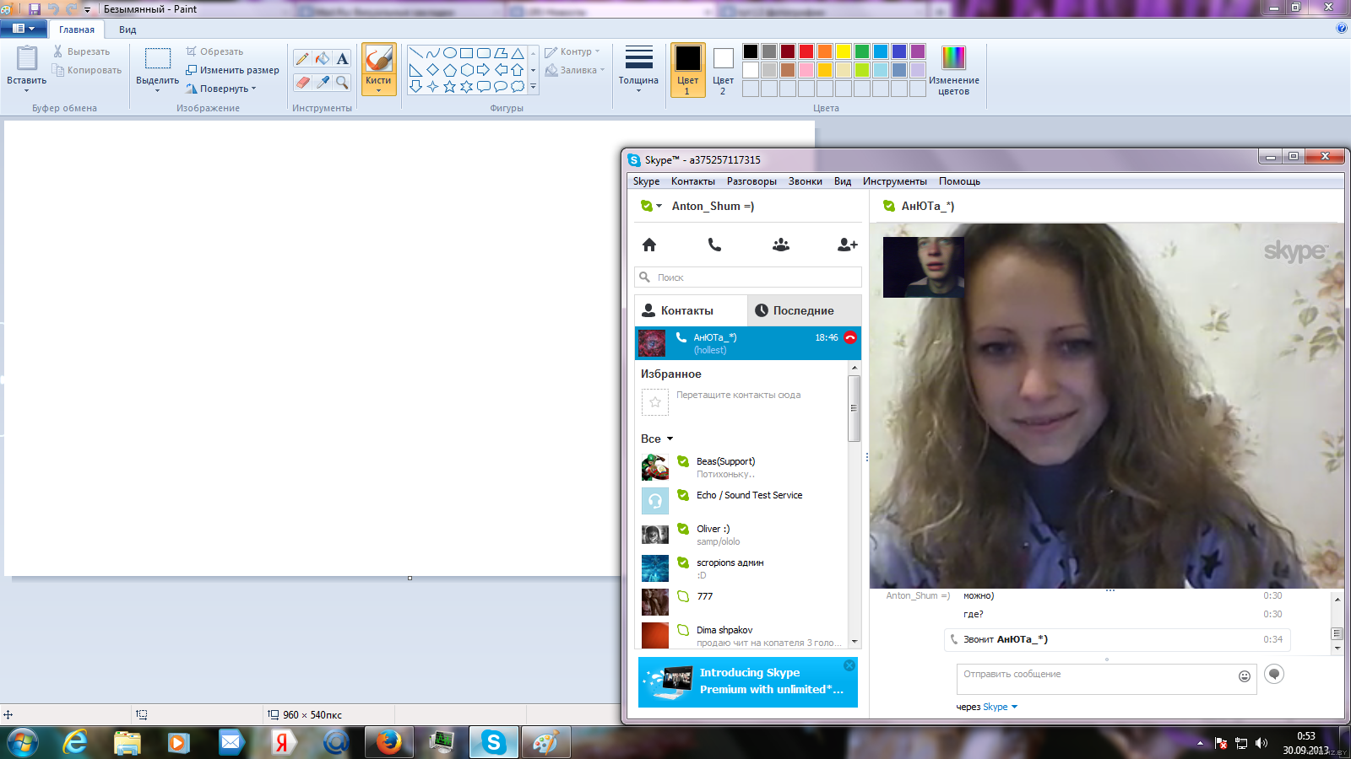
Task: Open the Paint file menu button
Action: tap(24, 29)
